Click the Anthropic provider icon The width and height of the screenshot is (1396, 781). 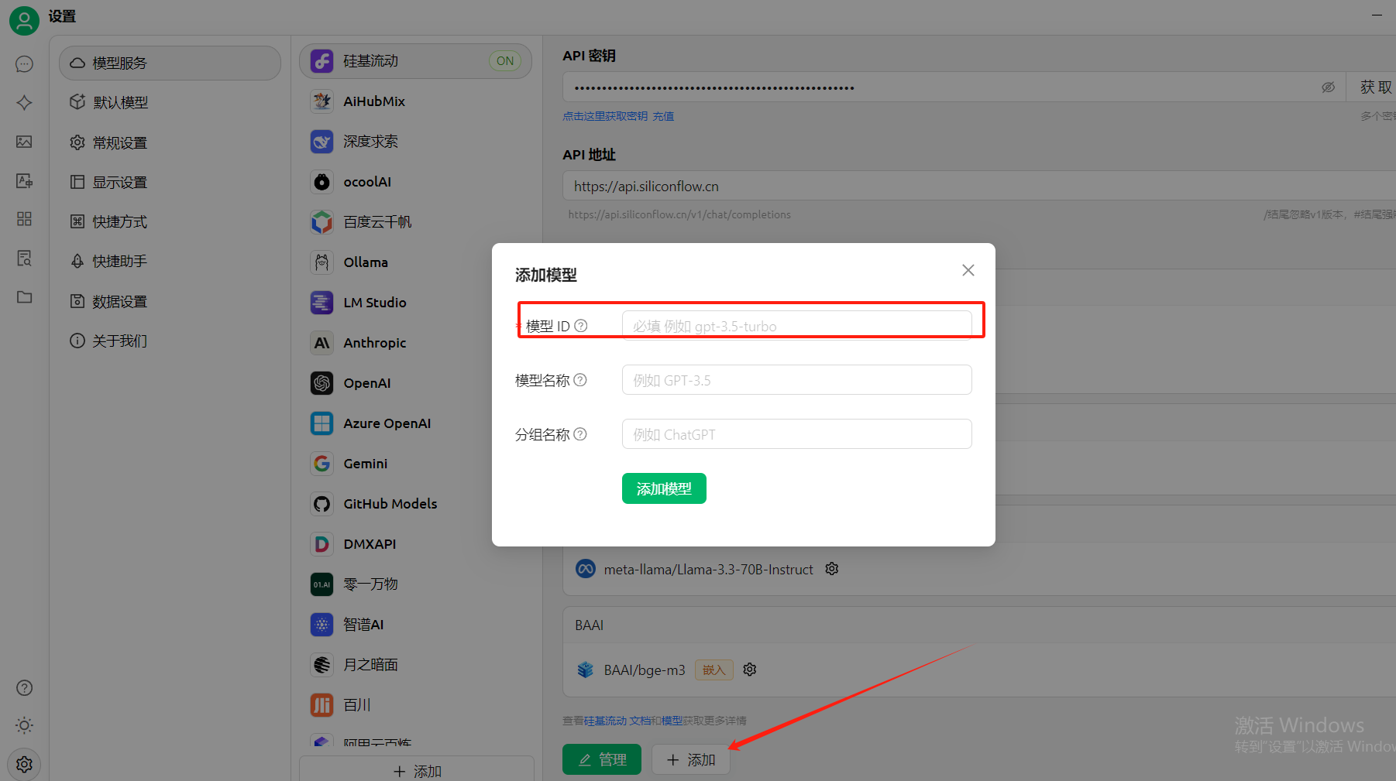321,343
